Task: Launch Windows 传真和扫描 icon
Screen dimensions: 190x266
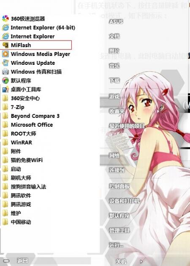Action: pos(5,72)
